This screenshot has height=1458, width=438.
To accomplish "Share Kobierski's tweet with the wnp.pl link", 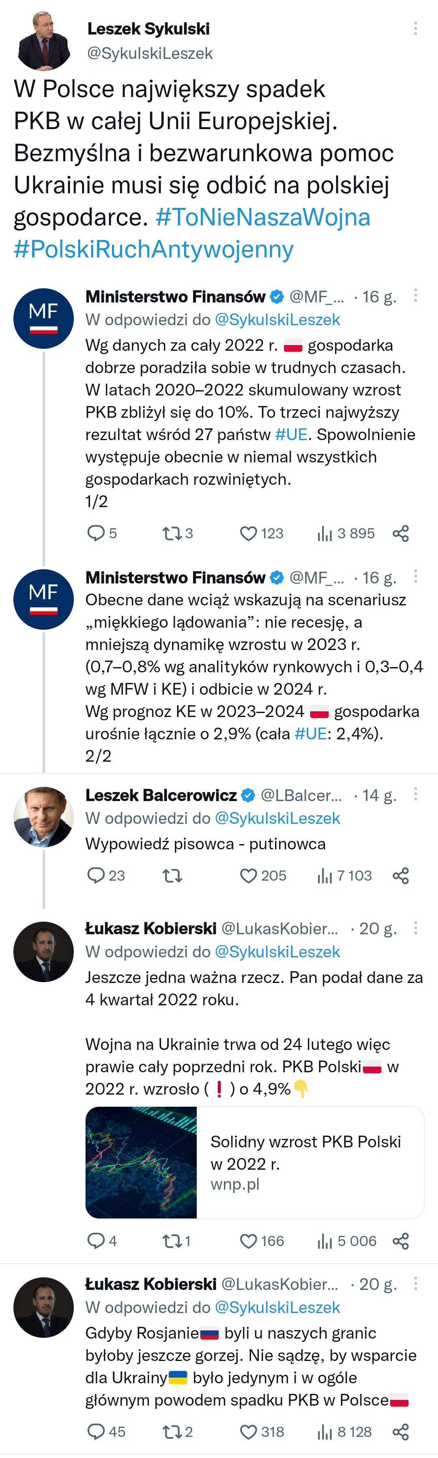I will pyautogui.click(x=400, y=1241).
